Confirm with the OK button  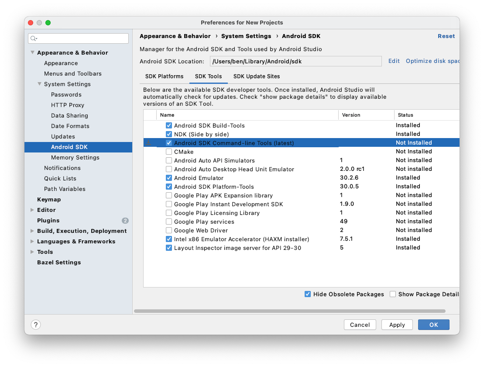point(434,325)
